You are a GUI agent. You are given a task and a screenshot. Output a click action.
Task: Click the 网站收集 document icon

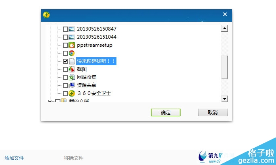[72, 77]
